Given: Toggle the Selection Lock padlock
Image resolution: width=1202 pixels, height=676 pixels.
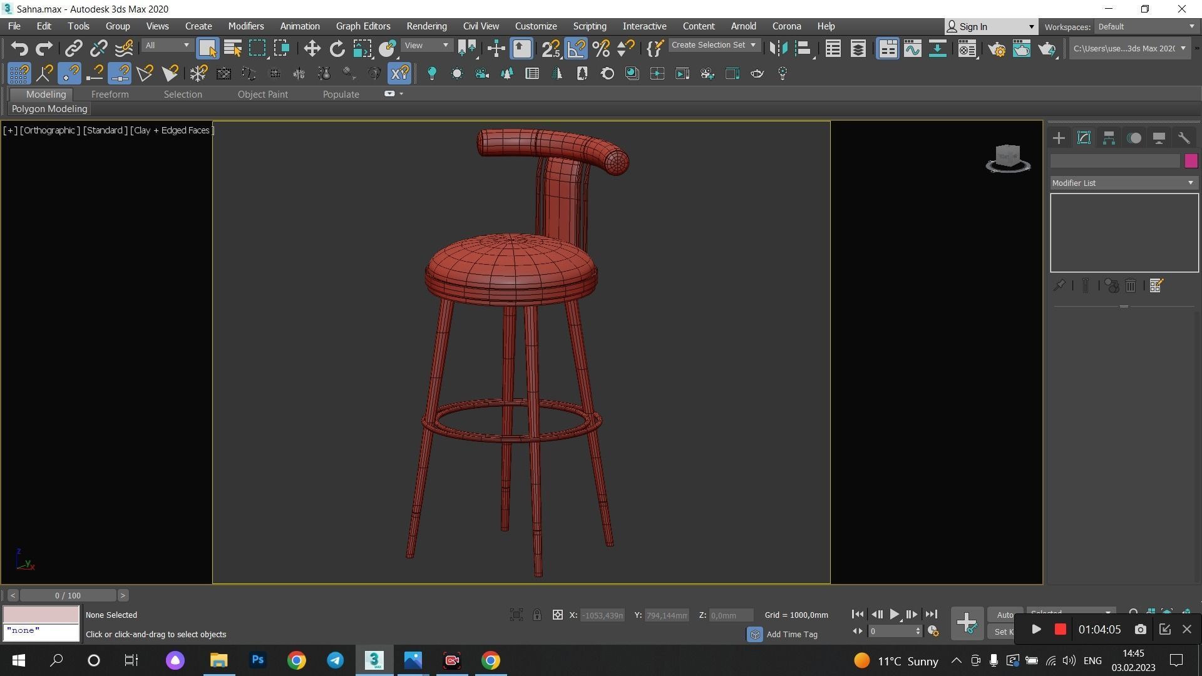Looking at the screenshot, I should (537, 615).
